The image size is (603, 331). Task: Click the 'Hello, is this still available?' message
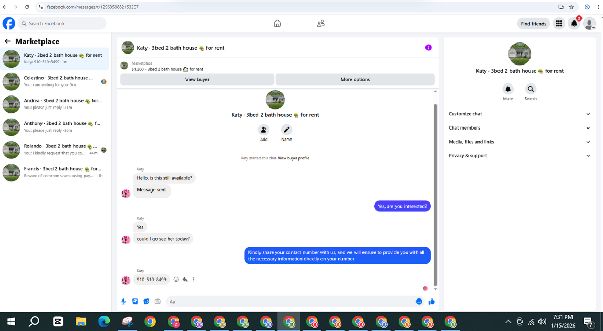[164, 178]
